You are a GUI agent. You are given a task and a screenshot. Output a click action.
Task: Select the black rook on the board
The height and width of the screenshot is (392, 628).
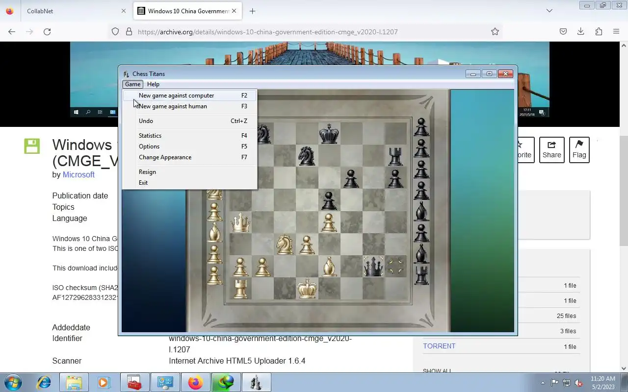(x=395, y=156)
